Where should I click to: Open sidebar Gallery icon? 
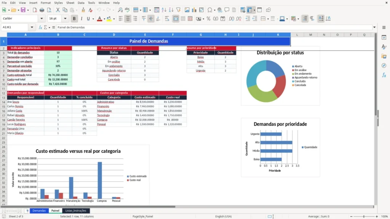384,56
